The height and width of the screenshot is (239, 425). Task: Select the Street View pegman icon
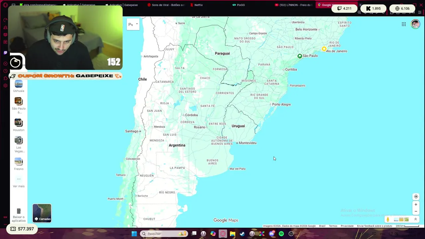[388, 219]
